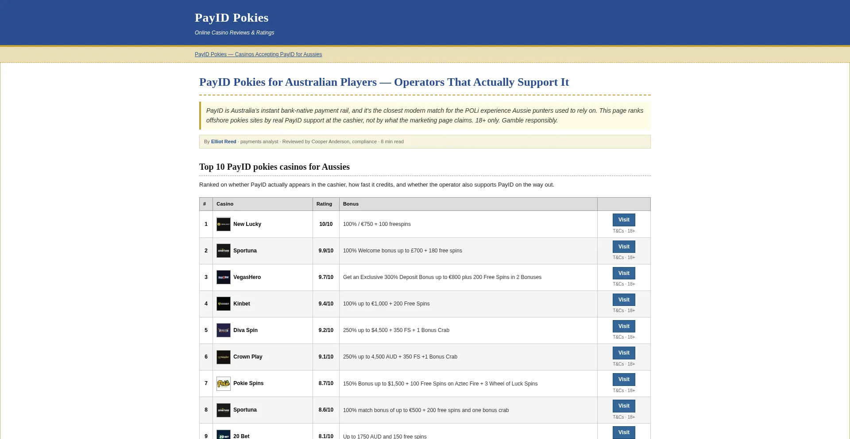Screen dimensions: 850x439
Task: Click the Sportuna logo in row 2
Action: click(x=223, y=251)
